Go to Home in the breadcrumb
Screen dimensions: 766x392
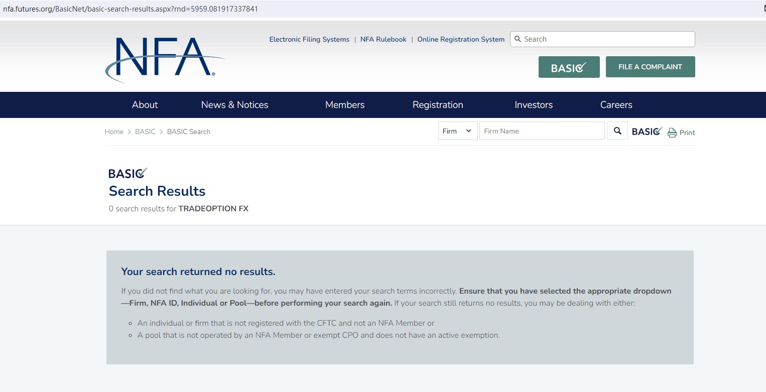(114, 132)
